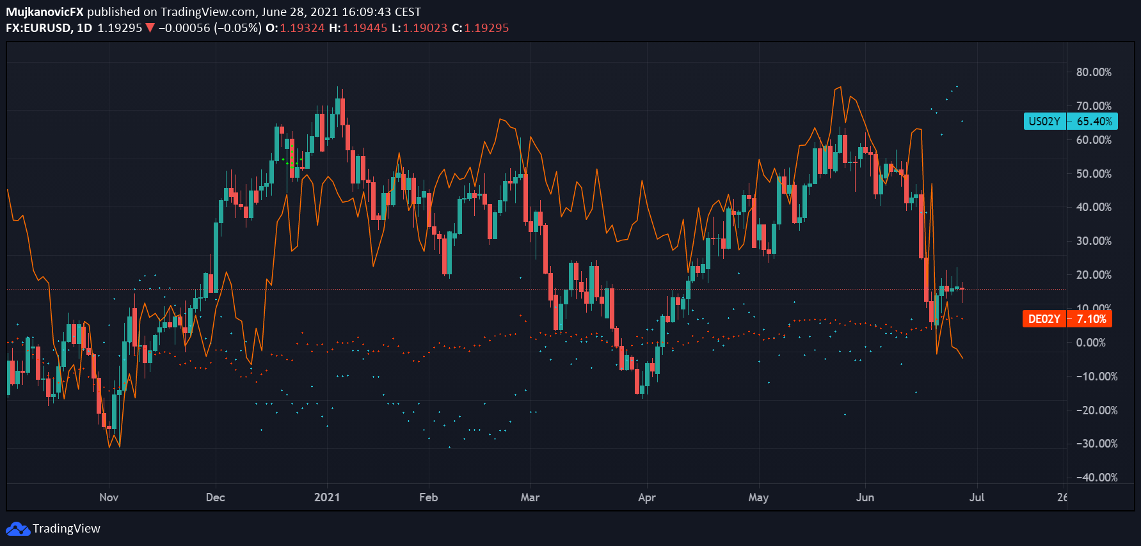Click the 65.40% US02Y value tag
1141x546 pixels.
[1094, 121]
